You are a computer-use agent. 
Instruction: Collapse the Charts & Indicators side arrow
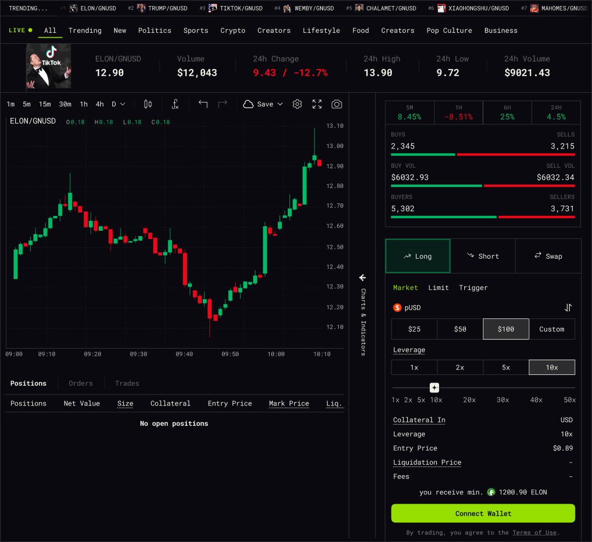pos(362,278)
